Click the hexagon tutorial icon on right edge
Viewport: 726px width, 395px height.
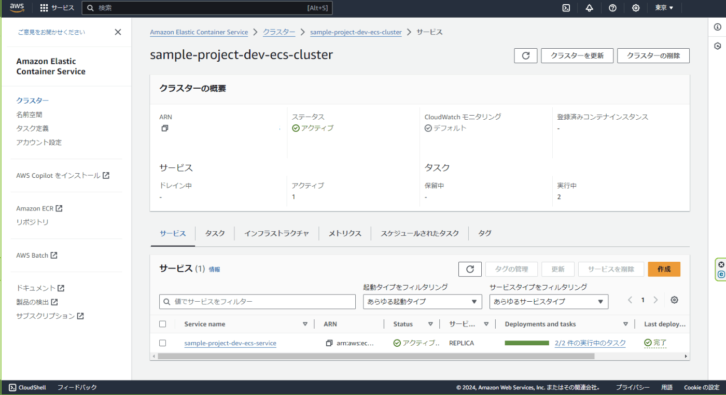click(718, 46)
